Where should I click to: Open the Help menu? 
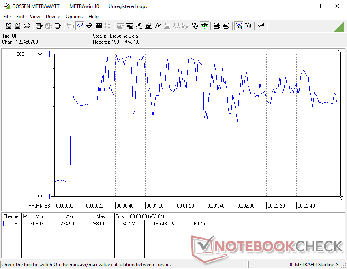93,17
